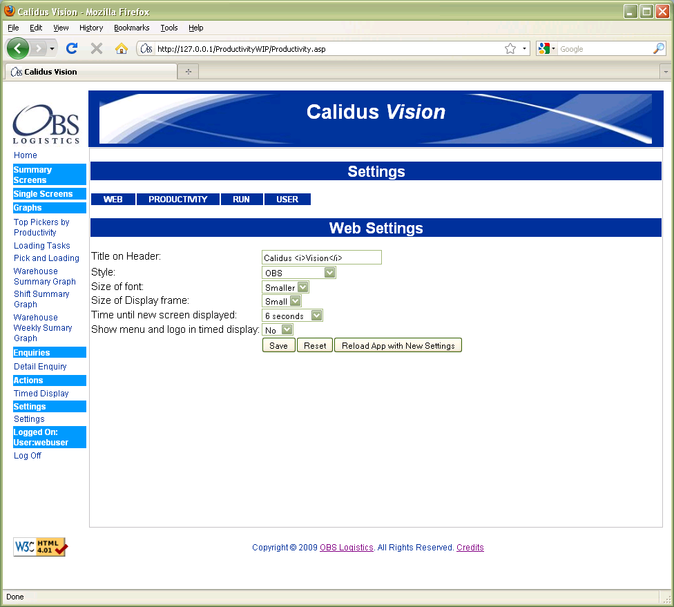Open the File menu
This screenshot has height=607, width=674.
tap(13, 28)
